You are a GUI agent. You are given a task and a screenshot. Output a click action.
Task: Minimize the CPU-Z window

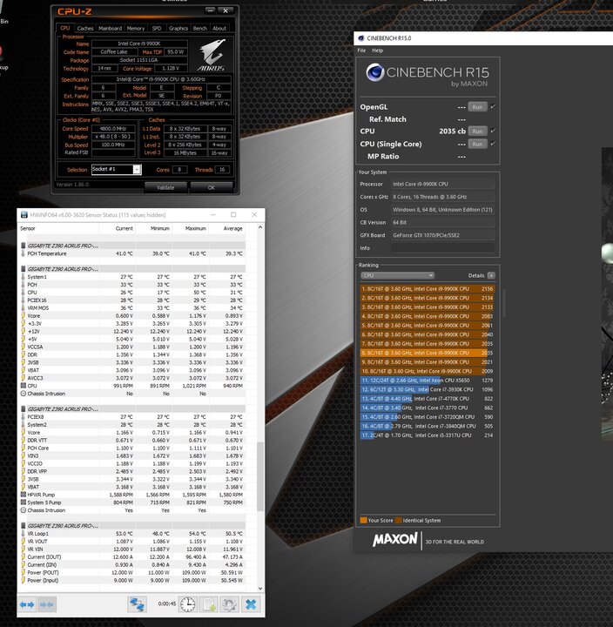click(211, 10)
